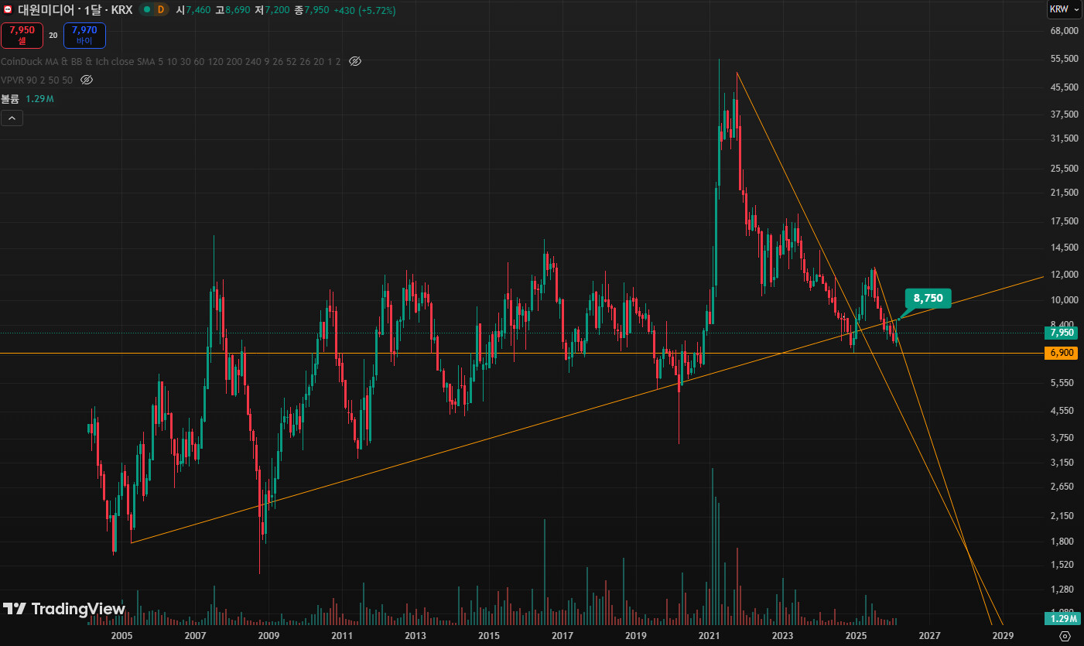Image resolution: width=1084 pixels, height=646 pixels.
Task: Open the 대원미디어 · 1달 · KRX symbol title
Action: click(x=74, y=10)
